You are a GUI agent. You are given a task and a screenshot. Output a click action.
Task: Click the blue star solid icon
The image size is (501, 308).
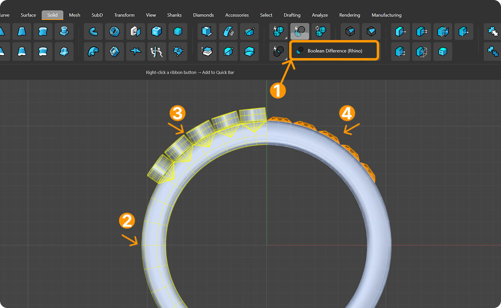136,51
